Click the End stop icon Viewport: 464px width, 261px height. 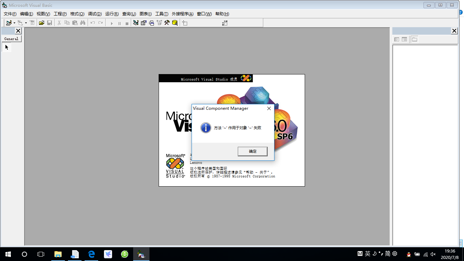[127, 23]
